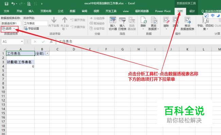Click the IME 中 language indicator
This screenshot has height=135, width=221.
pyautogui.click(x=213, y=16)
